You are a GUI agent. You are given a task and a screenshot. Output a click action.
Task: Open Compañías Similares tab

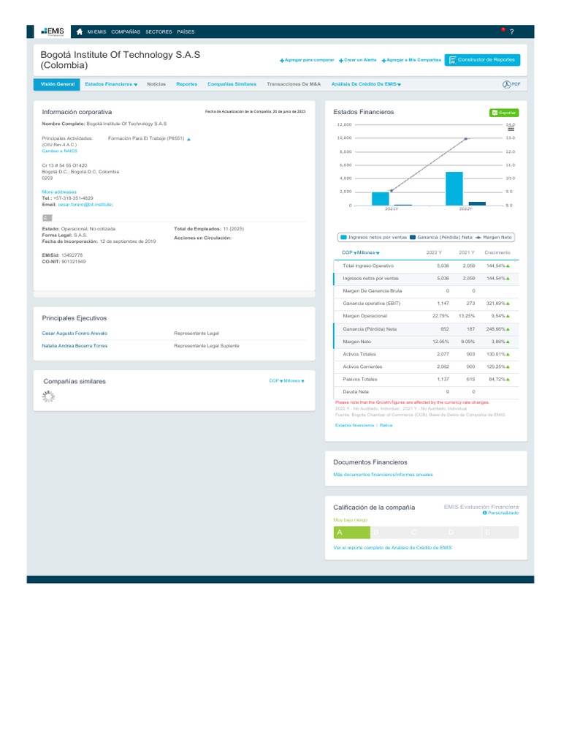(x=232, y=84)
